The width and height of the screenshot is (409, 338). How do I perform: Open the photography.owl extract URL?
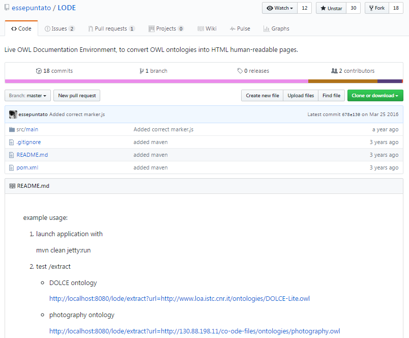point(195,331)
